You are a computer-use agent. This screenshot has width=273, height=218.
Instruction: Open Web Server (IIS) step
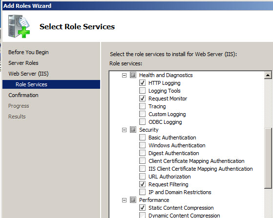click(x=28, y=74)
